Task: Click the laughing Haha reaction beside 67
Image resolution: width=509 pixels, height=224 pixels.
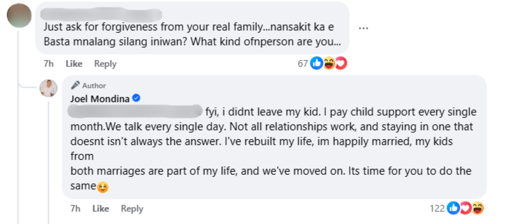Action: (329, 63)
